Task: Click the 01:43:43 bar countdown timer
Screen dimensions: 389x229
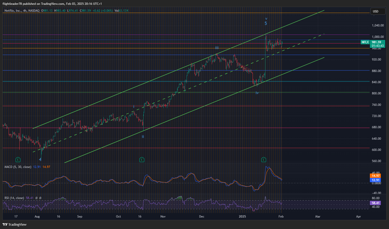Action: pyautogui.click(x=378, y=46)
